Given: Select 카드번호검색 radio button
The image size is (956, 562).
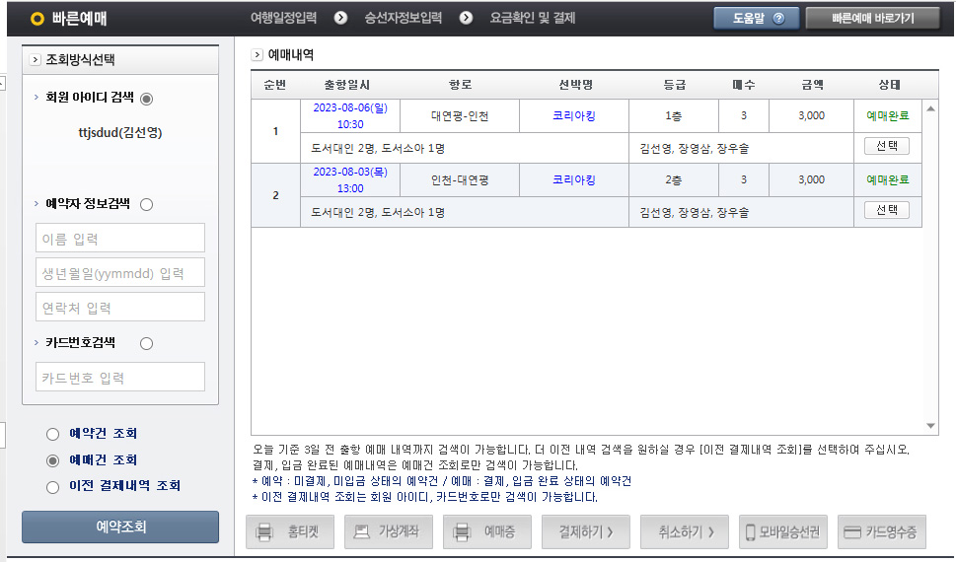Looking at the screenshot, I should (147, 343).
